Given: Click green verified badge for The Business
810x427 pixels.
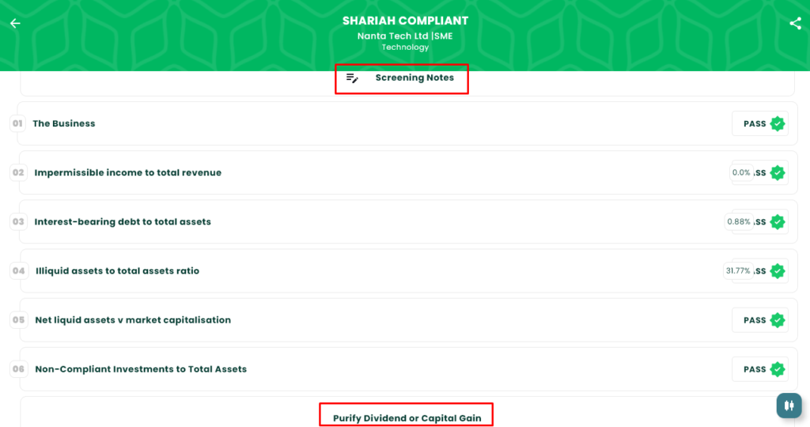Looking at the screenshot, I should click(x=778, y=123).
